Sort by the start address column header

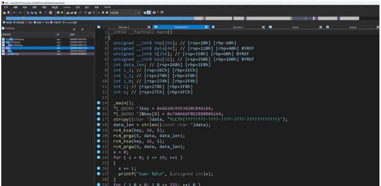[x=82, y=35]
